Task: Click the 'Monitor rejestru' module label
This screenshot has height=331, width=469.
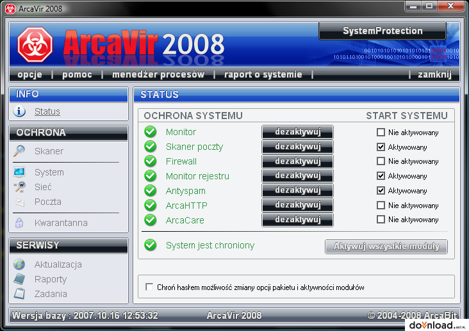Action: [x=197, y=176]
